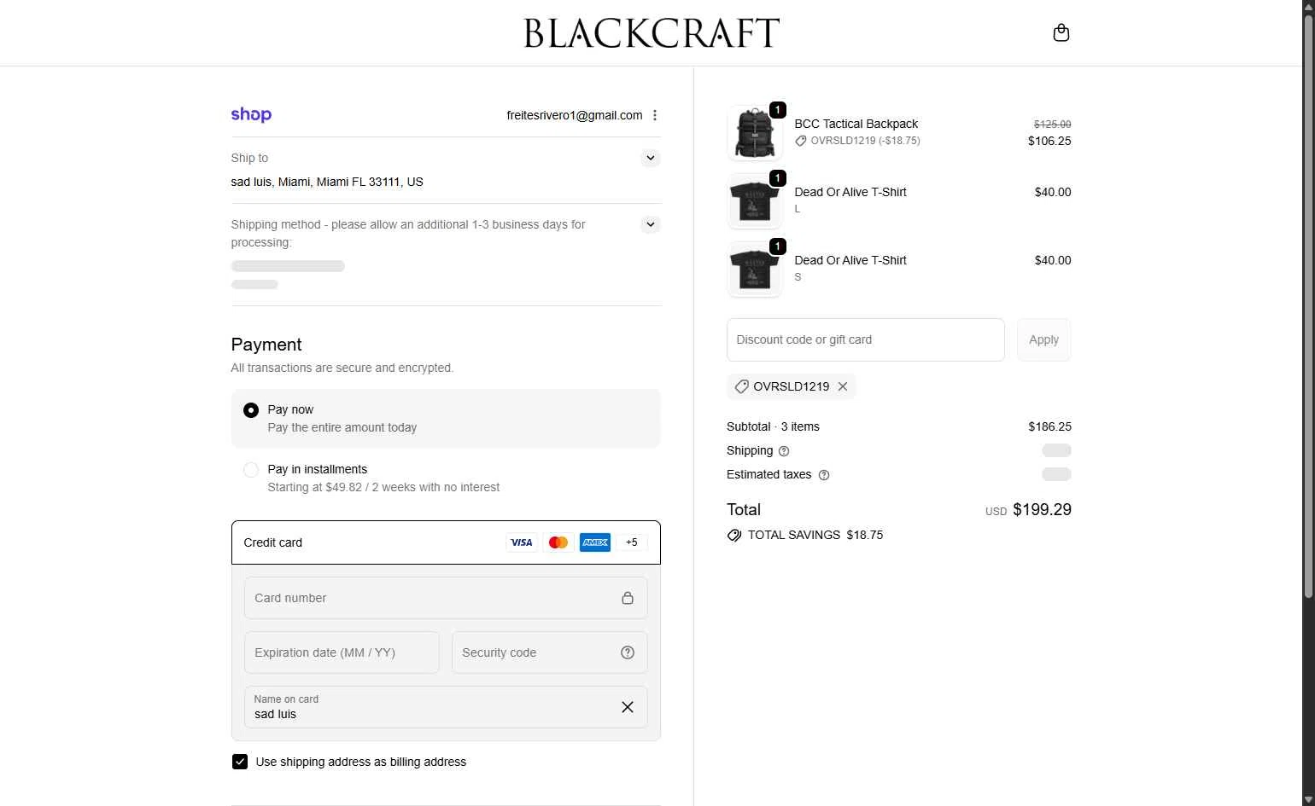
Task: Click the page scrollbar up arrow
Action: 1308,7
